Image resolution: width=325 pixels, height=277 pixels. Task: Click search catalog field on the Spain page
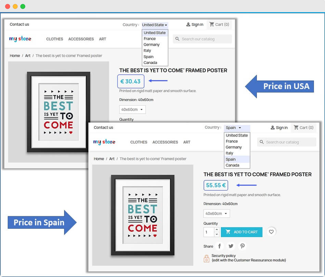(289, 142)
